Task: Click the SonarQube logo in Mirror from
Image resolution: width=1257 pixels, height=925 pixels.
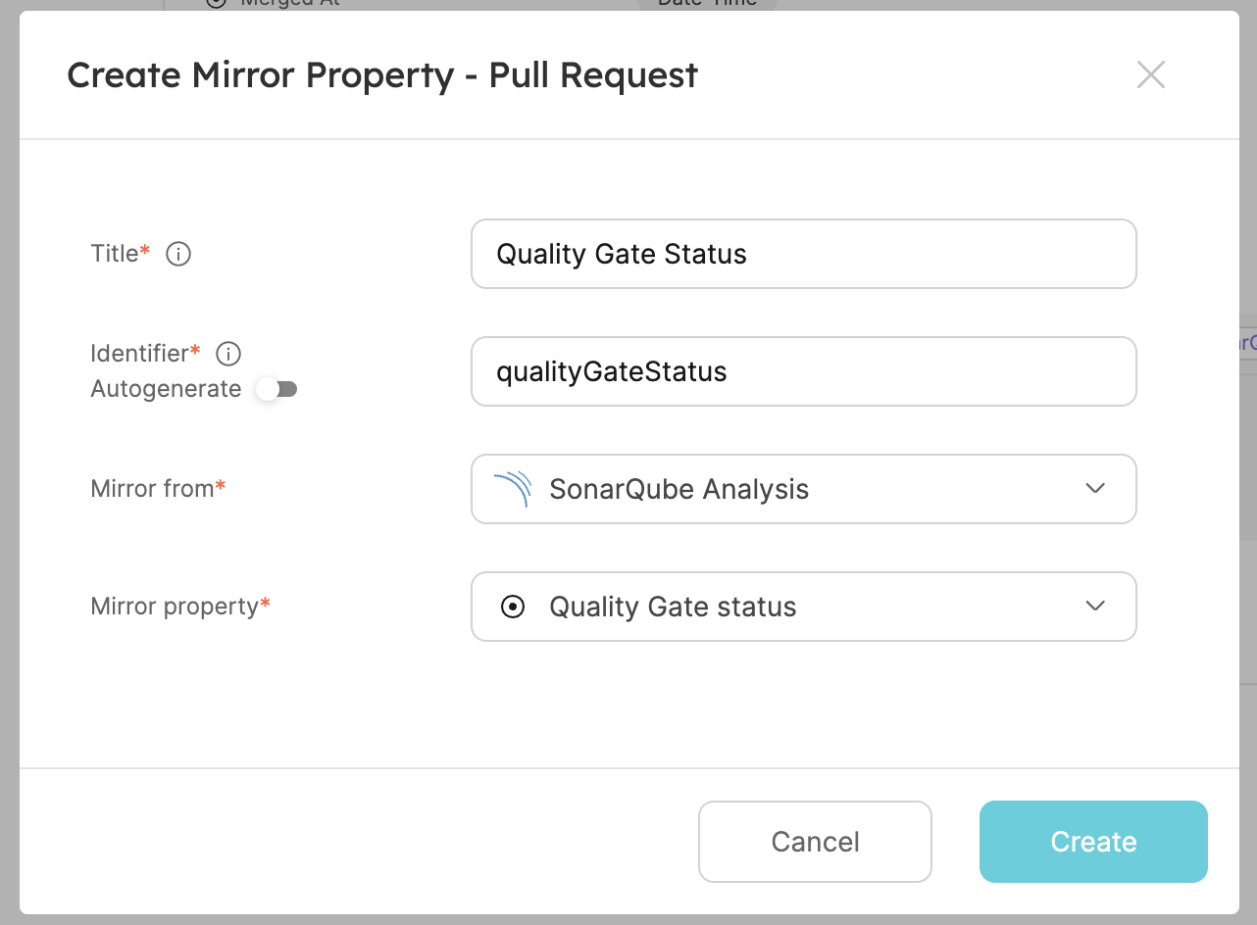Action: pyautogui.click(x=512, y=489)
